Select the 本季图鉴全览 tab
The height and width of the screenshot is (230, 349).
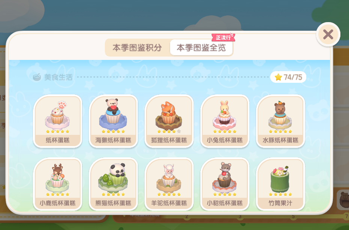point(201,48)
